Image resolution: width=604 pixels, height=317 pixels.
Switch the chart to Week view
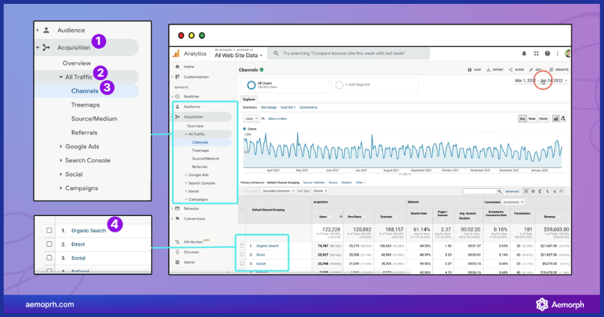click(x=533, y=119)
